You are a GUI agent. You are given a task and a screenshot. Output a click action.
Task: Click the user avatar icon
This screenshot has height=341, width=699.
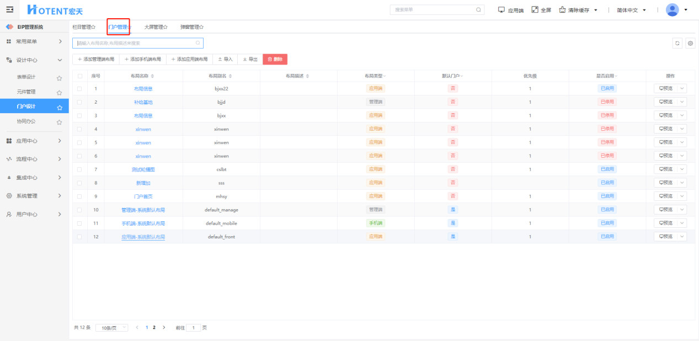(672, 10)
